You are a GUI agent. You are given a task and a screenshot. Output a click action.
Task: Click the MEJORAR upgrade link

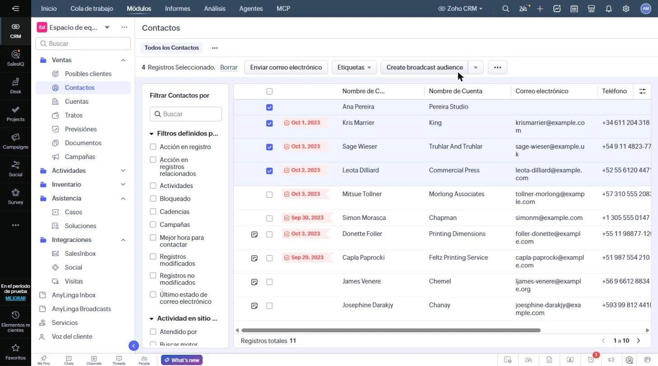tap(15, 298)
